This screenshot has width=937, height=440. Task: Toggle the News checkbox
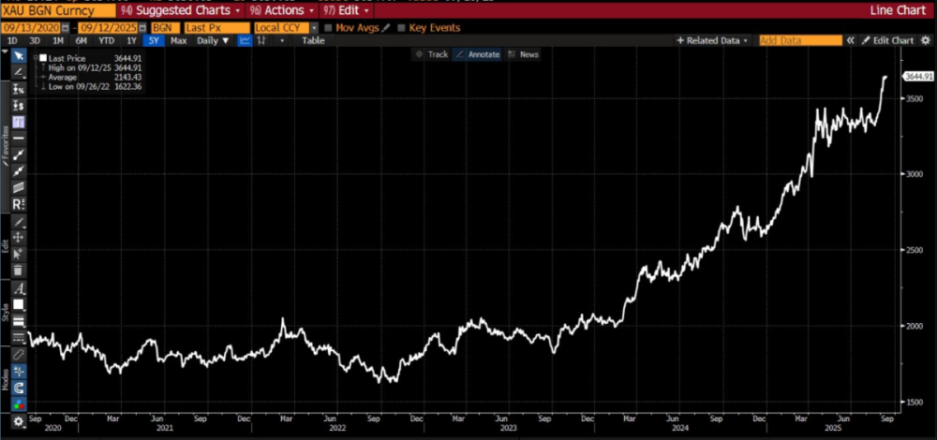click(512, 54)
